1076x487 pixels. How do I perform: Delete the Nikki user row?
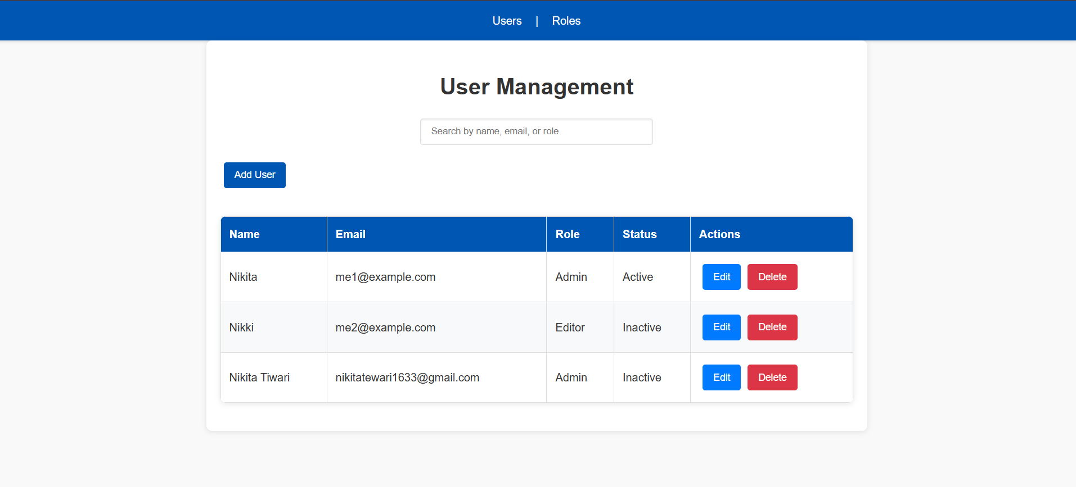[x=772, y=327]
